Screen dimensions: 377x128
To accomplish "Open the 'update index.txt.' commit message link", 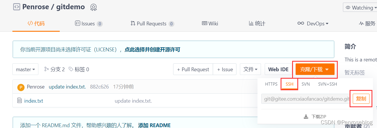I will click(x=67, y=87).
